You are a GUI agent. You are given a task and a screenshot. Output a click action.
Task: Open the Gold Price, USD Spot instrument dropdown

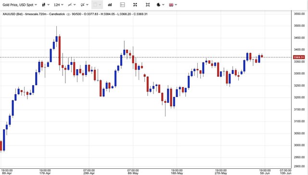(20, 5)
